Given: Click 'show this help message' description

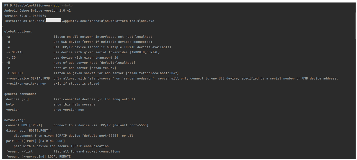Looking at the screenshot, I should [x=74, y=104].
